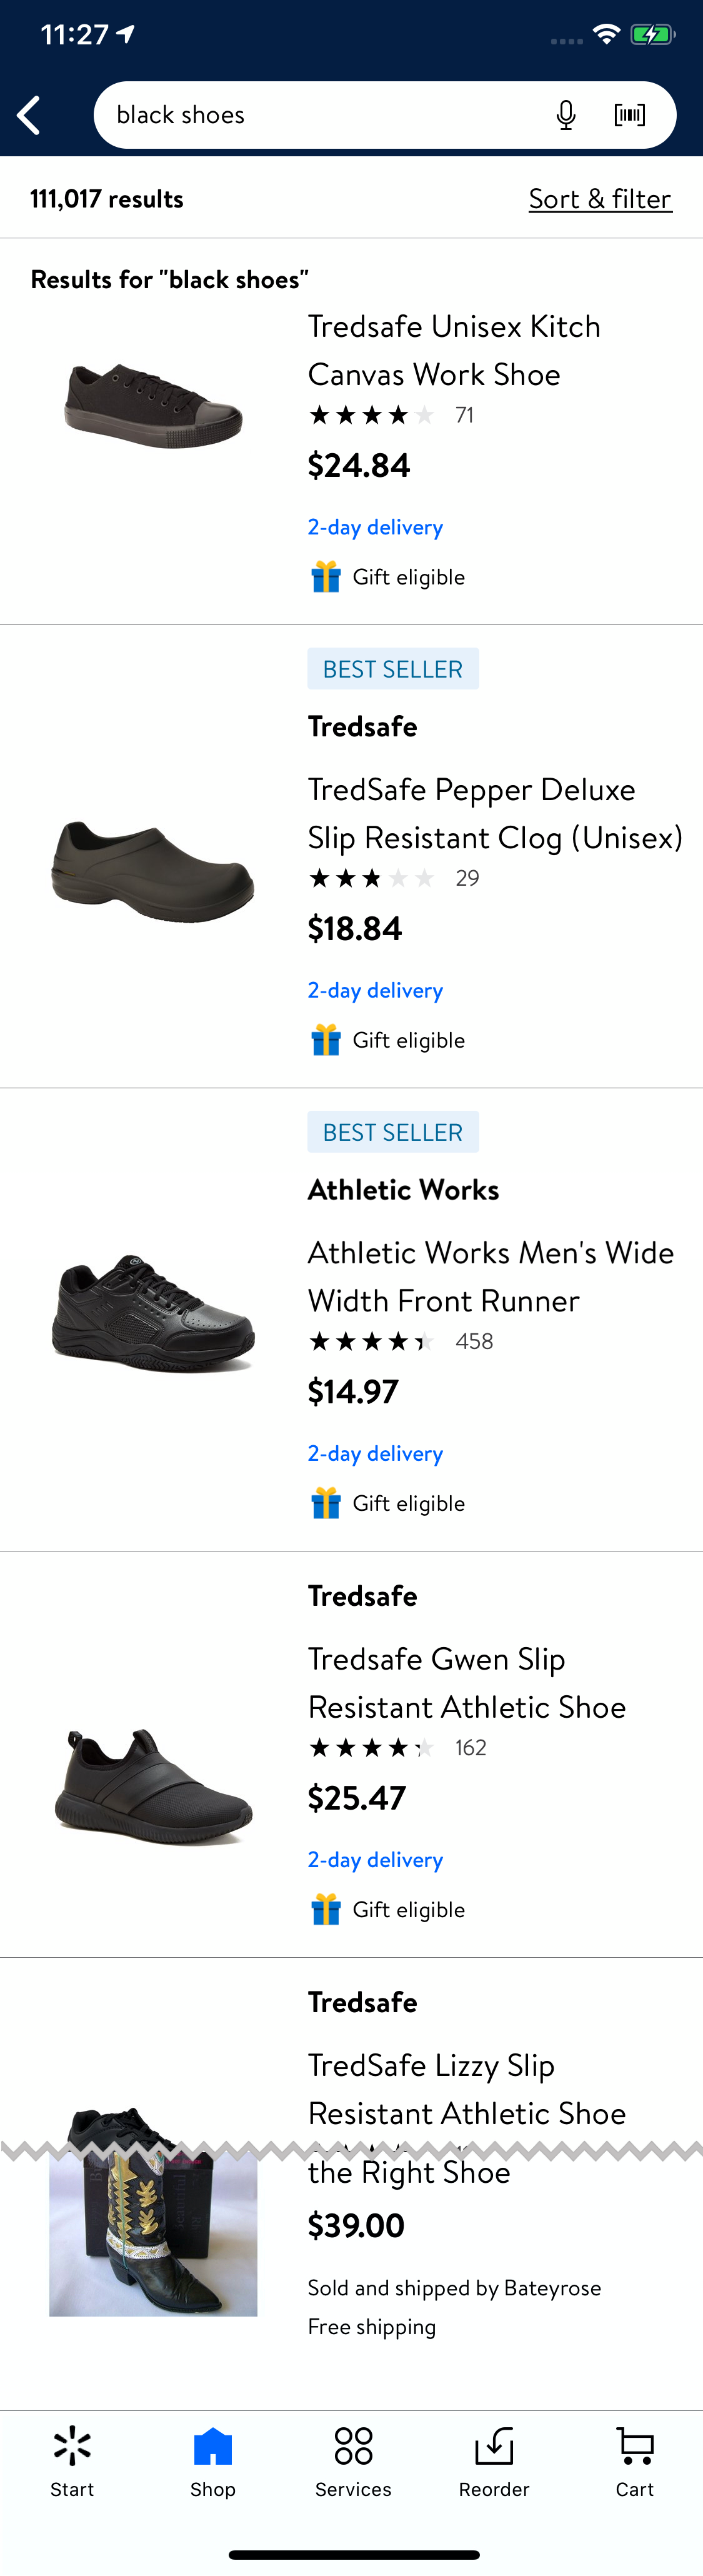Open the TredSafe Pepper Deluxe Clog listing

point(494,813)
